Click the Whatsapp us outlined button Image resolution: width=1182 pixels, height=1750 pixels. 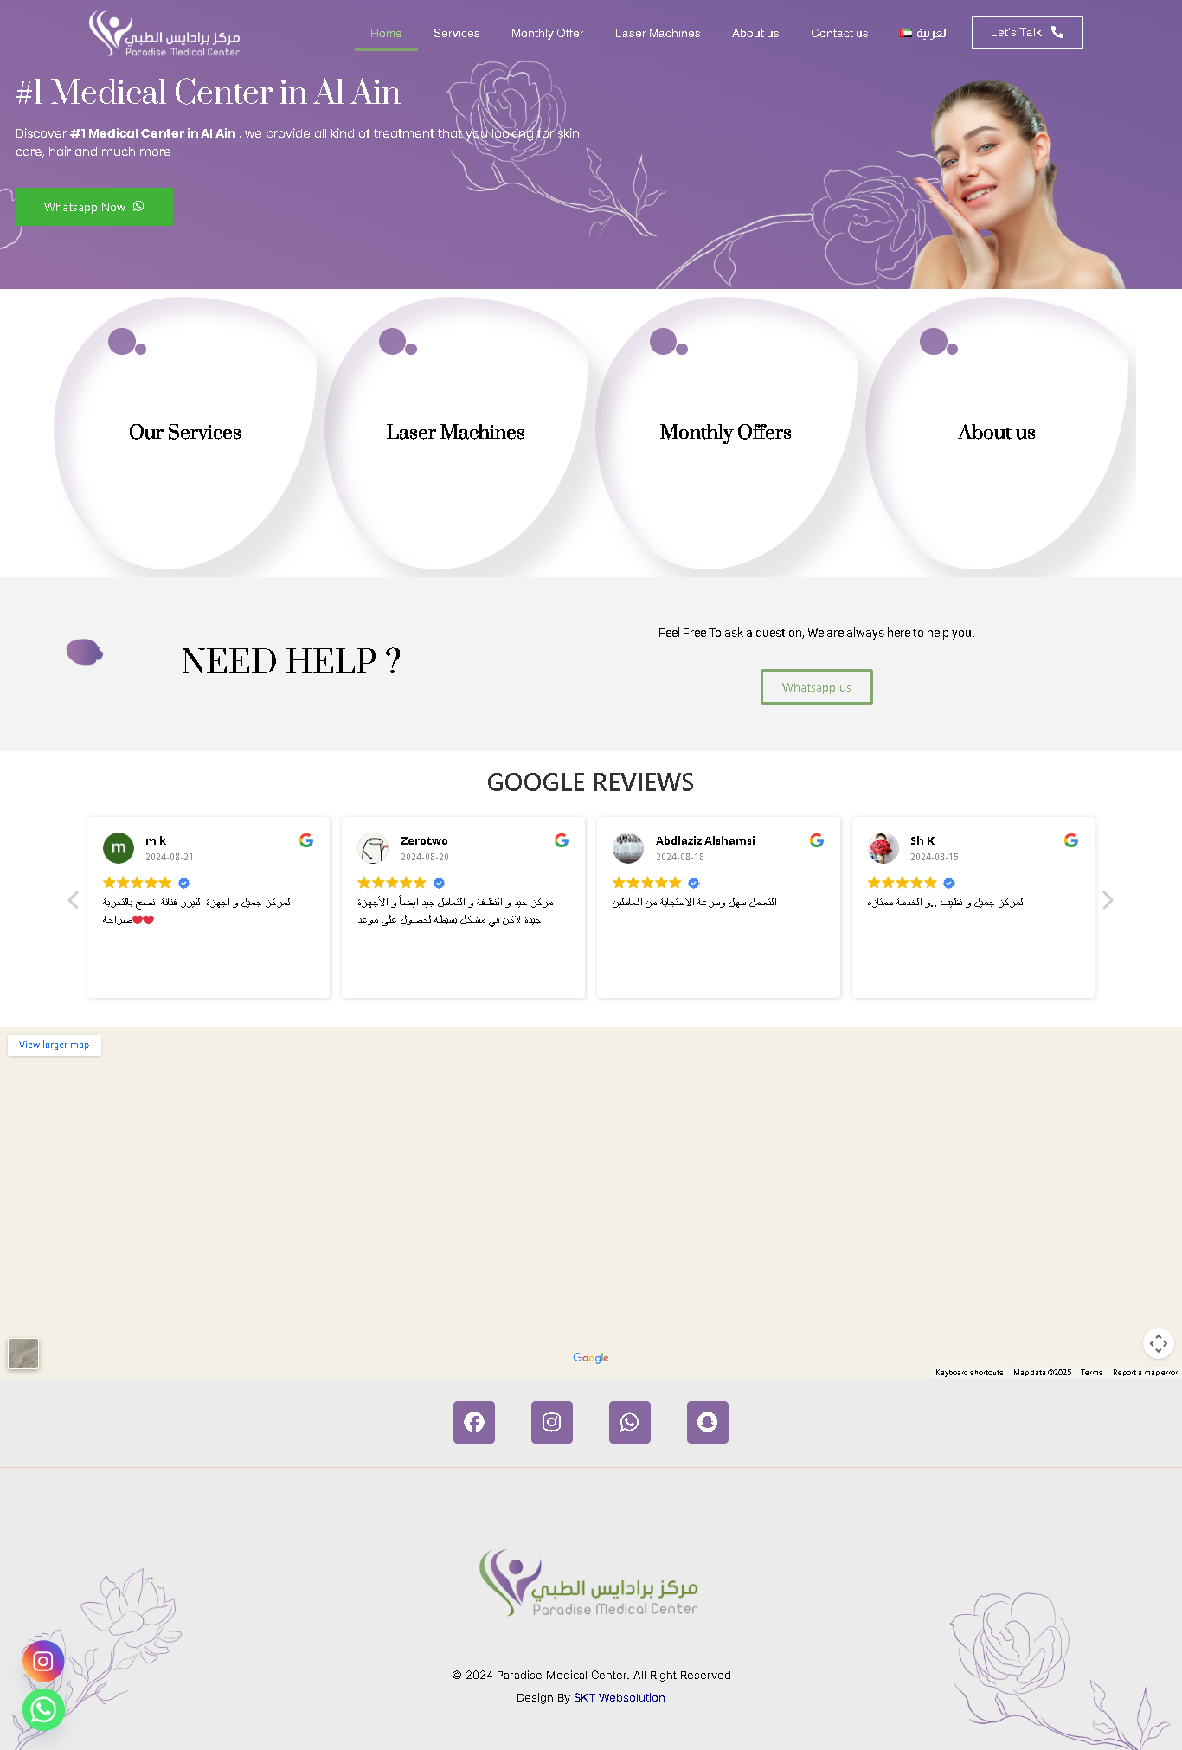coord(816,687)
